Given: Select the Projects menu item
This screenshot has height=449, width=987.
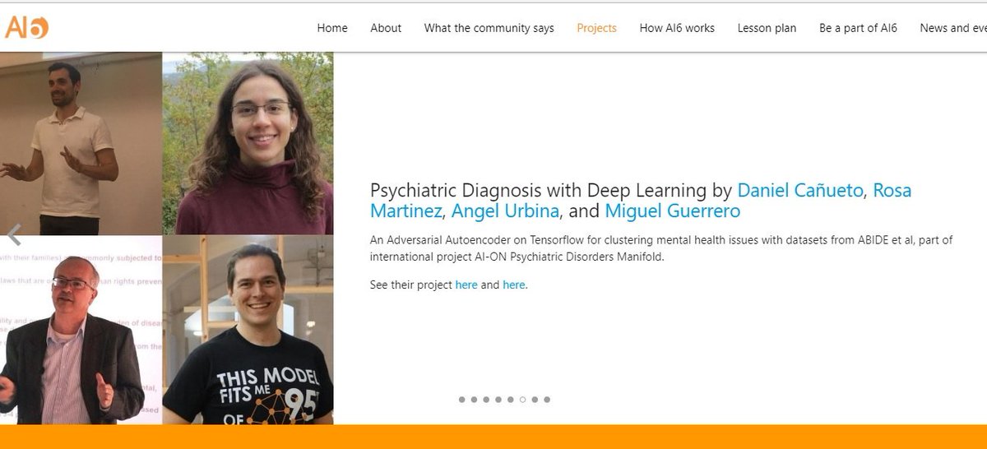Looking at the screenshot, I should point(596,28).
